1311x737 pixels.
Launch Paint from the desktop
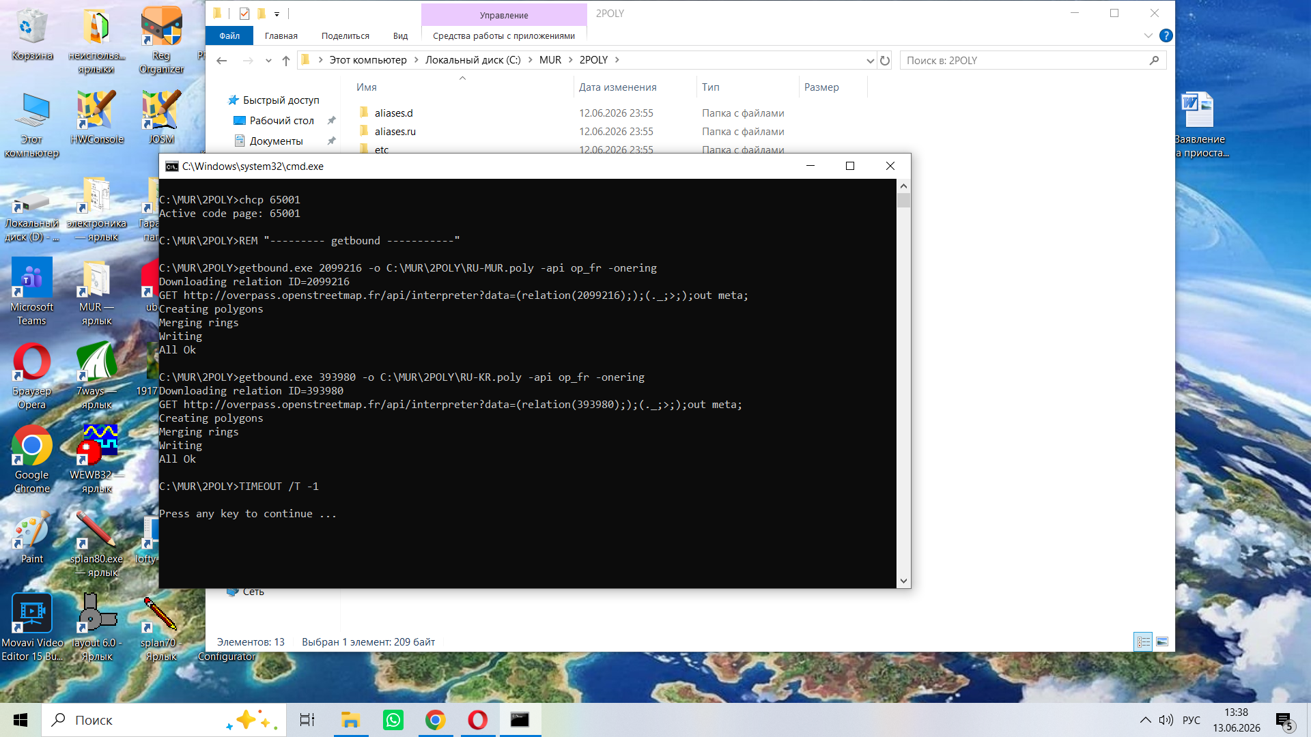point(31,537)
